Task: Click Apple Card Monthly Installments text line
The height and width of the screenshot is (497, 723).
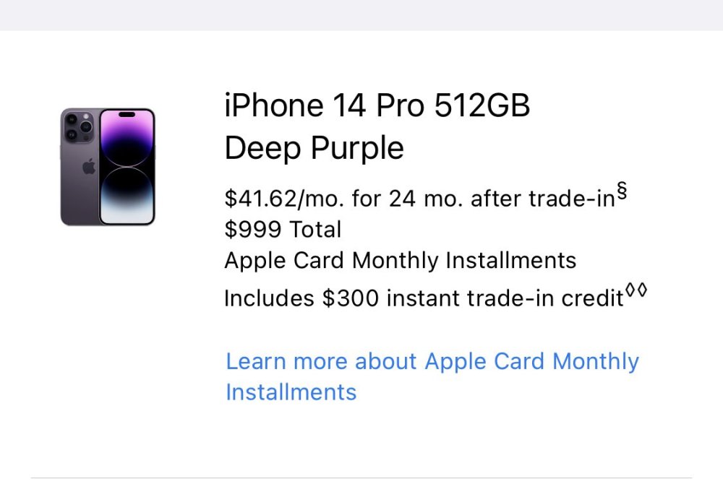Action: [400, 260]
